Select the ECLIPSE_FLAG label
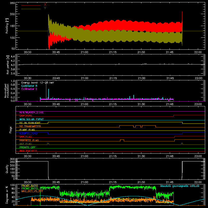Screen dimensions: 208x208 coord(28,133)
